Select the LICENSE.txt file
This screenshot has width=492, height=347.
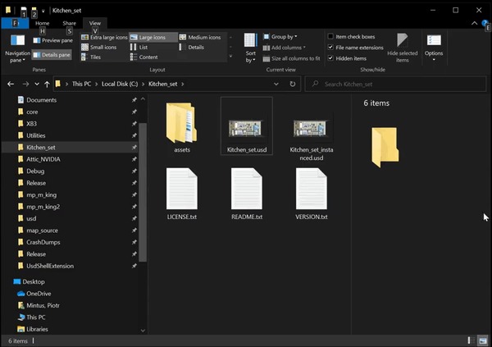(x=182, y=194)
